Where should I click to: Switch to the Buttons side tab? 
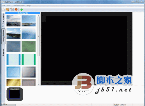pos(3,52)
